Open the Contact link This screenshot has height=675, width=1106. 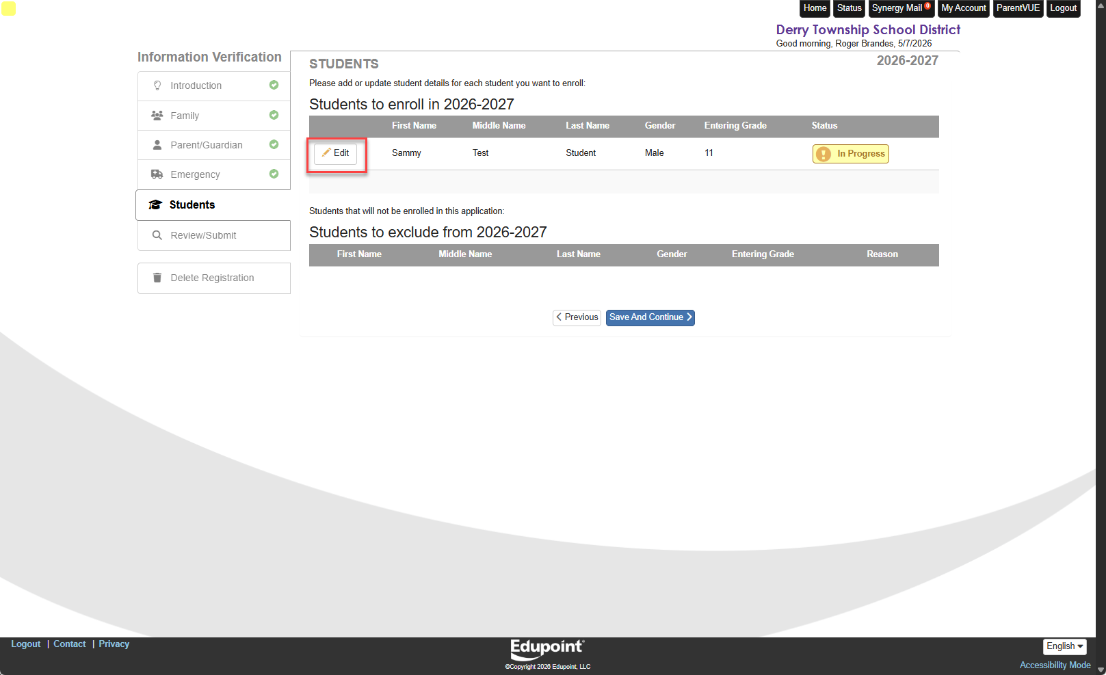[70, 644]
